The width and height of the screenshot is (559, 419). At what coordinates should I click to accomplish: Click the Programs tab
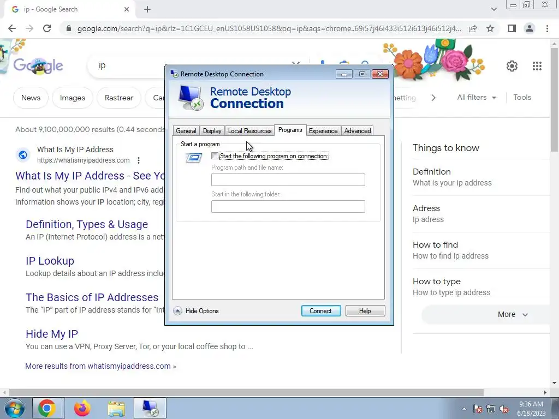[x=290, y=130]
